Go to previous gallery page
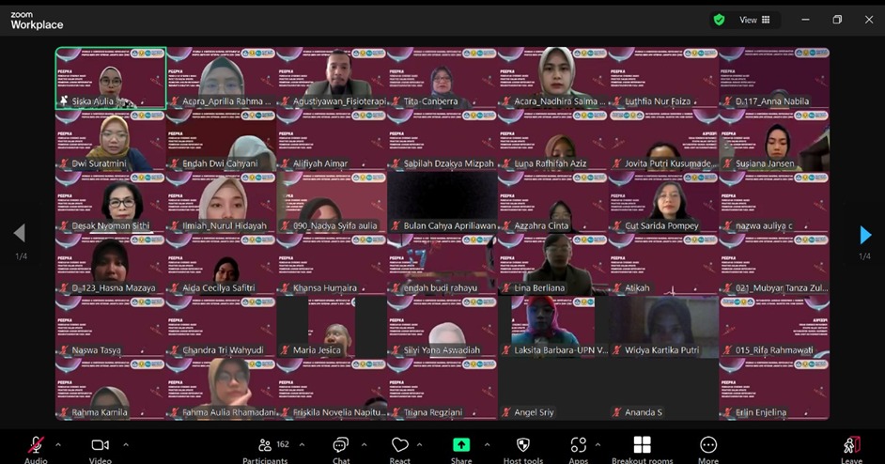 19,234
